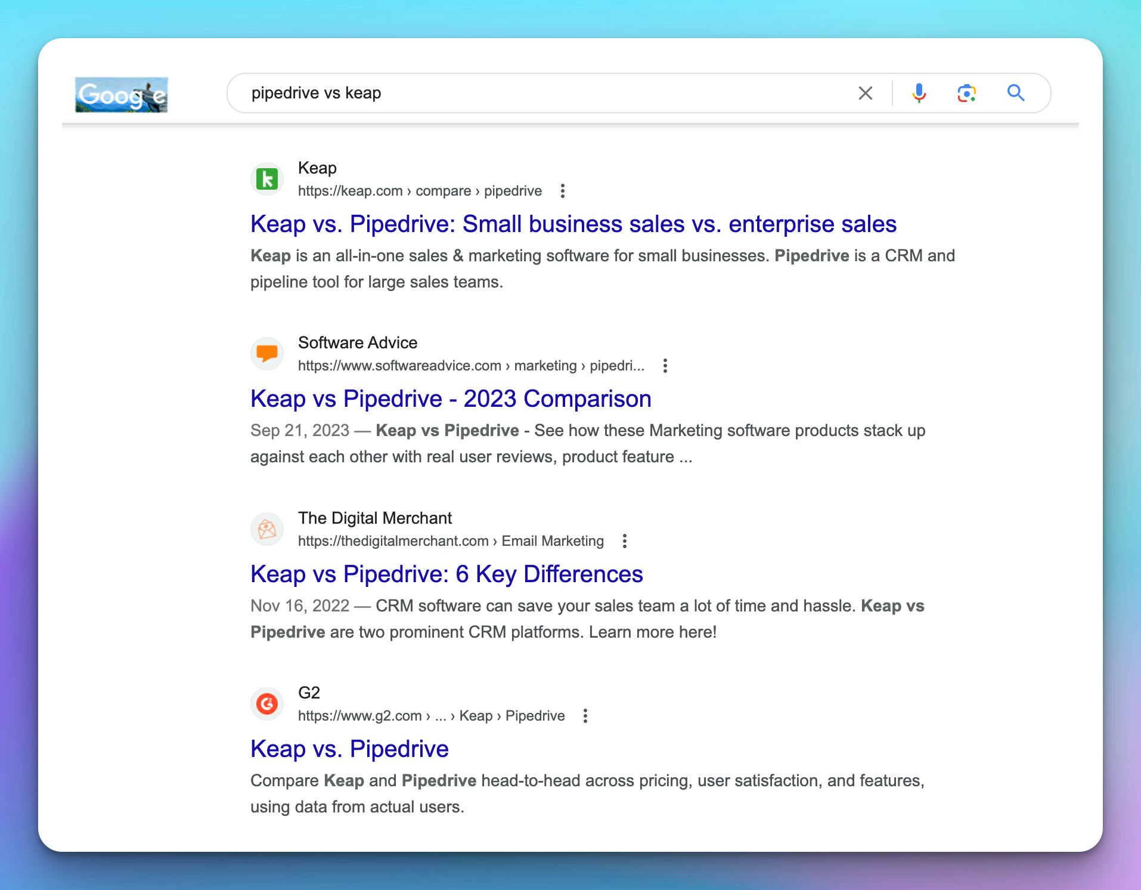Open Keap vs Pipedrive 2023 Comparison link
This screenshot has height=890, width=1141.
[x=451, y=398]
